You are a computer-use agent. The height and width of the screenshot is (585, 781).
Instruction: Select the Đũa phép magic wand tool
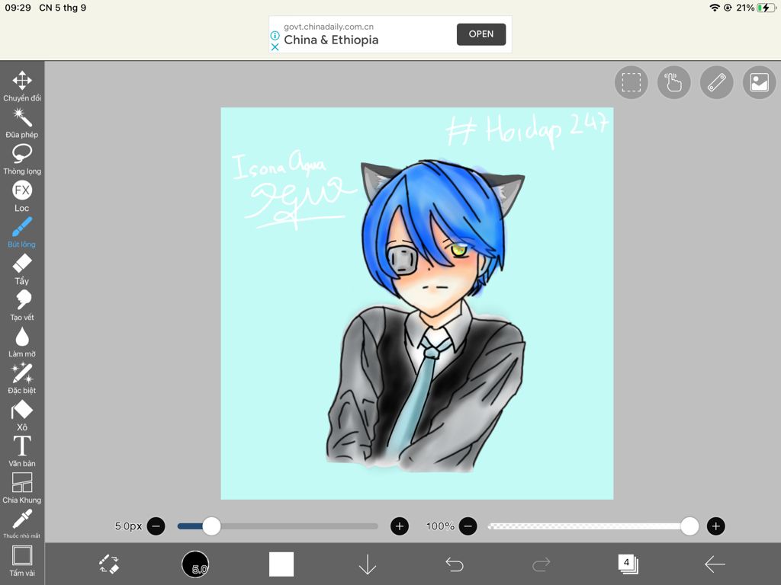click(22, 123)
